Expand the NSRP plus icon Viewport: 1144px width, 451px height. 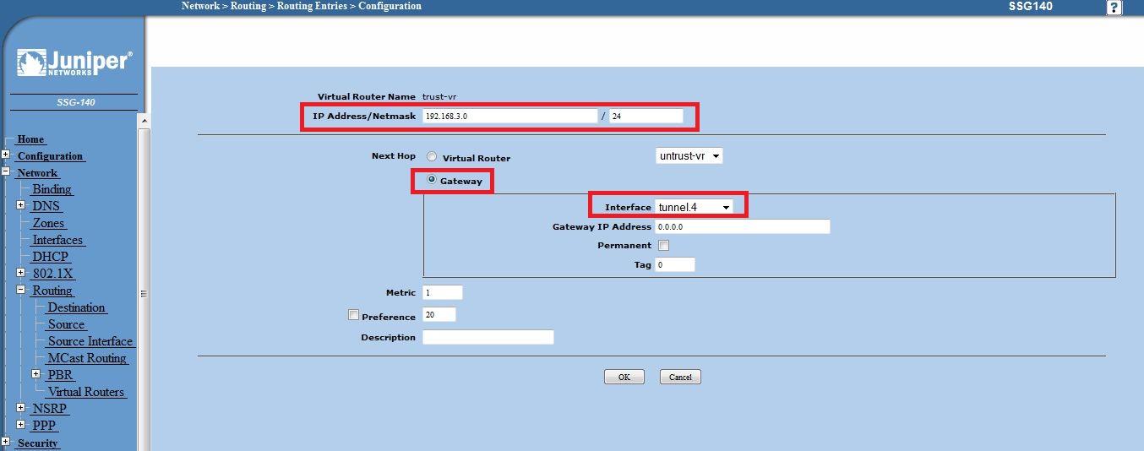(21, 408)
